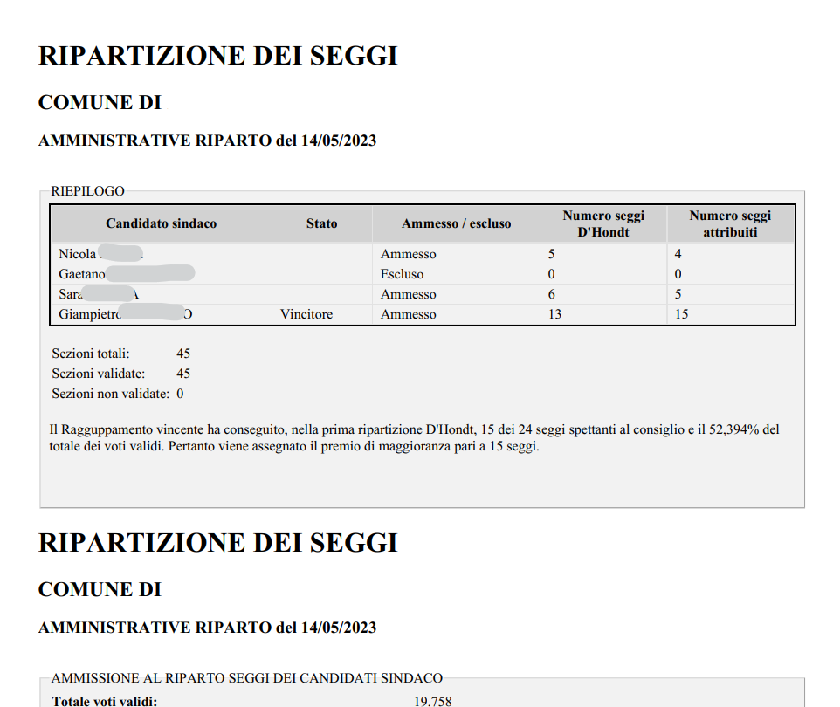Image resolution: width=840 pixels, height=707 pixels.
Task: Select candidate name cell Nicola
Action: click(x=162, y=254)
